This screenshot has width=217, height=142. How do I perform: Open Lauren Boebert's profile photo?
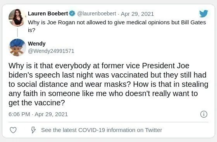click(17, 18)
